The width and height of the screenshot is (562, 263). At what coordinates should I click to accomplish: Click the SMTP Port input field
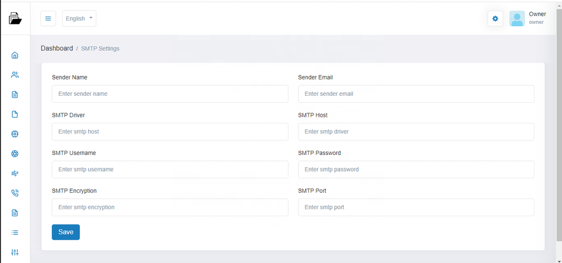pos(416,207)
